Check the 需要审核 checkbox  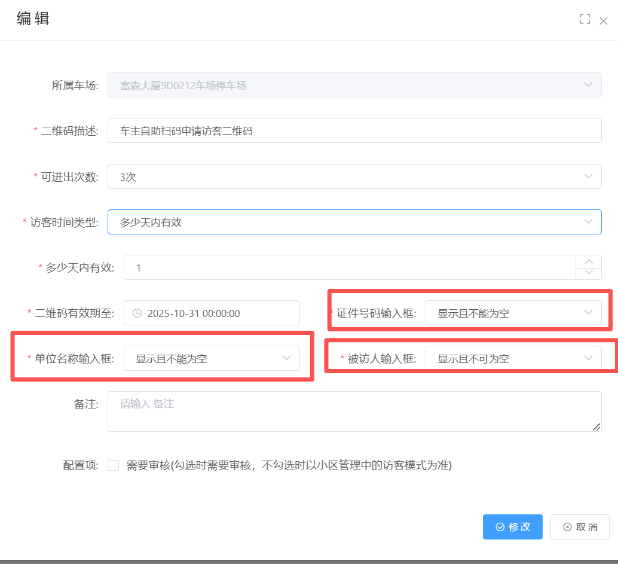click(x=114, y=465)
